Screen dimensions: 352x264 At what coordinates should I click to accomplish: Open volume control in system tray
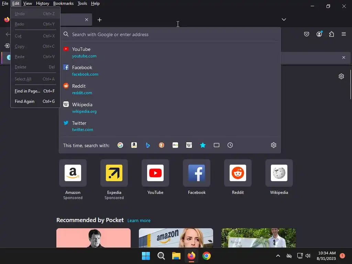(308, 256)
